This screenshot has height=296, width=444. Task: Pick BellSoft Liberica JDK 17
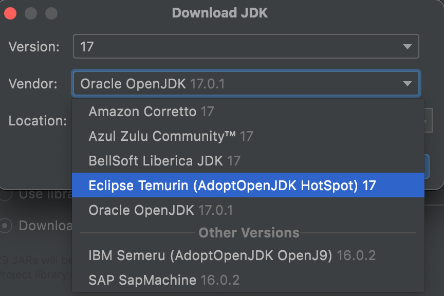point(164,161)
